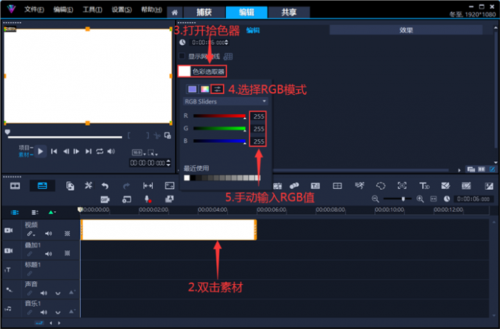Mute the 视频 track audio

(48, 233)
